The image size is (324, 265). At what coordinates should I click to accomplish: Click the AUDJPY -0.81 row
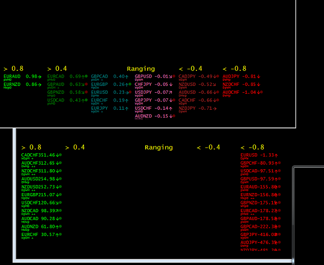click(242, 77)
